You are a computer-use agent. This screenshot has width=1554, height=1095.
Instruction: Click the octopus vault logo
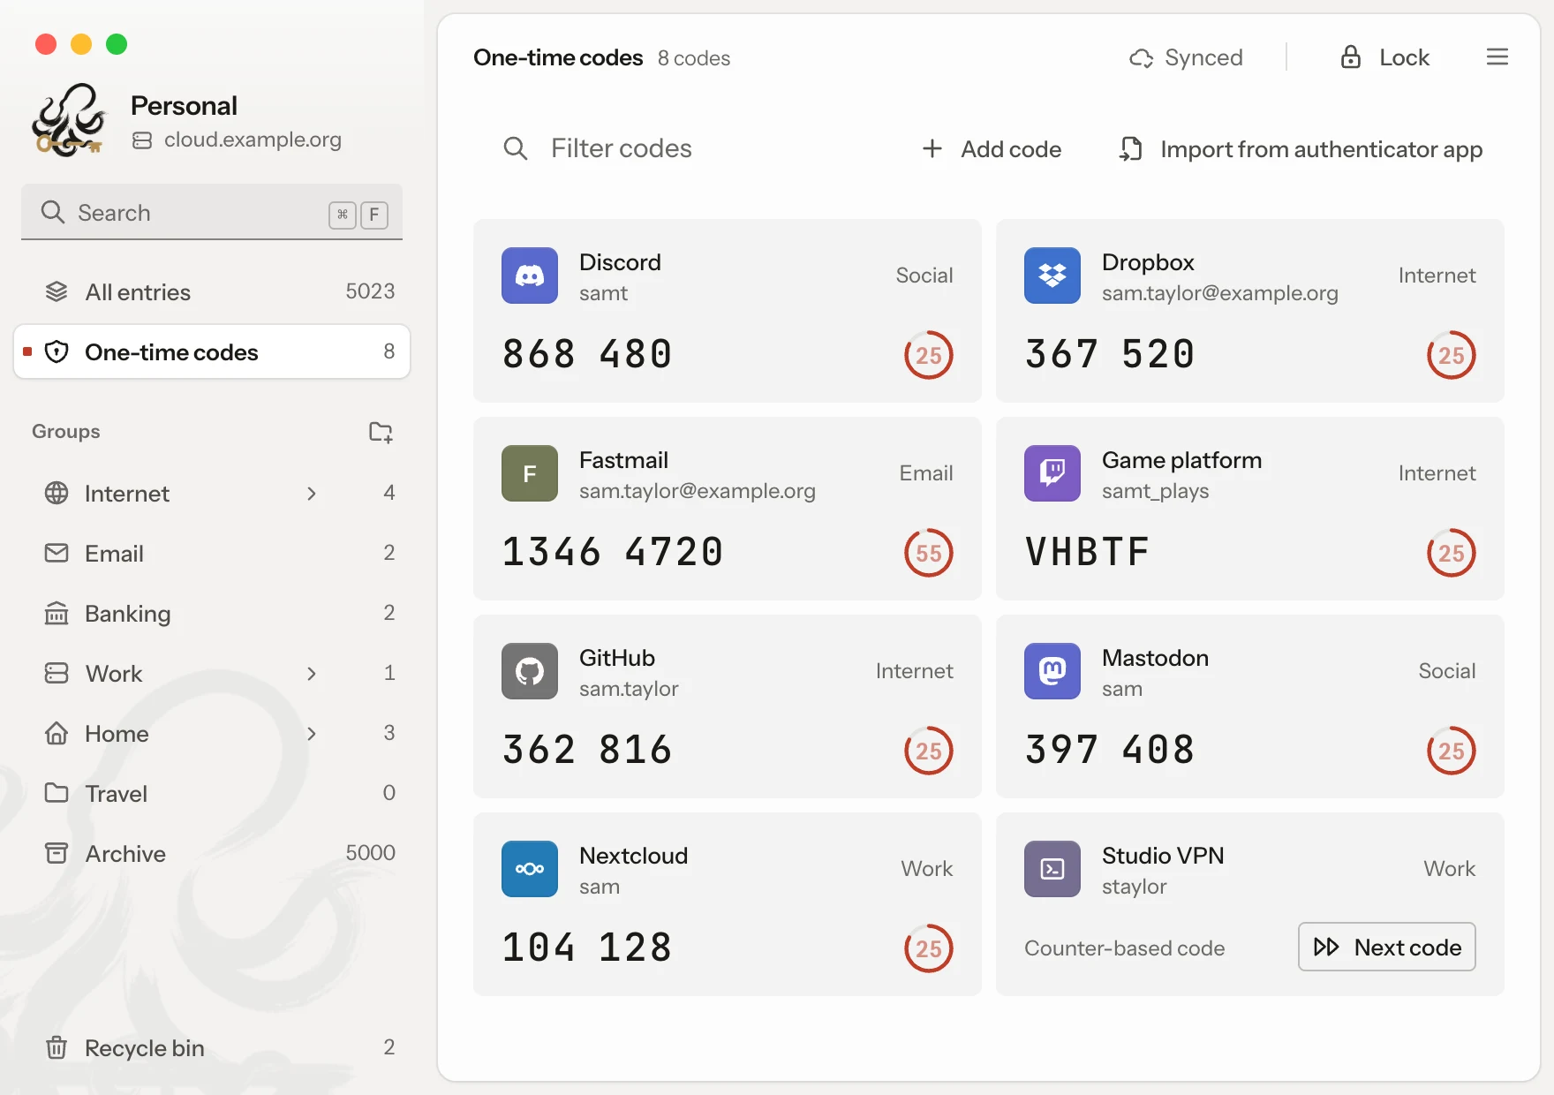[69, 121]
